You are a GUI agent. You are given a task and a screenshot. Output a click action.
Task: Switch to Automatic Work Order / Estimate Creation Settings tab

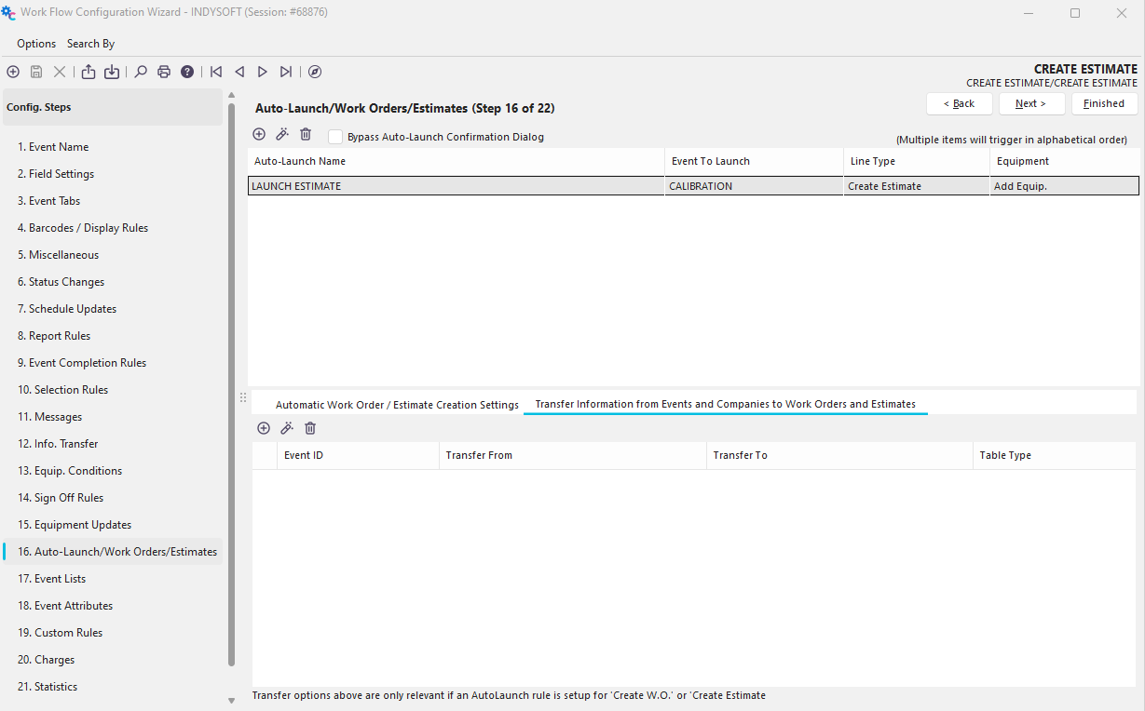(397, 405)
